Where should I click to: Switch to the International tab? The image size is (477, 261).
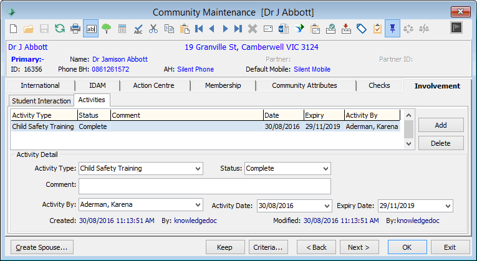tap(40, 85)
